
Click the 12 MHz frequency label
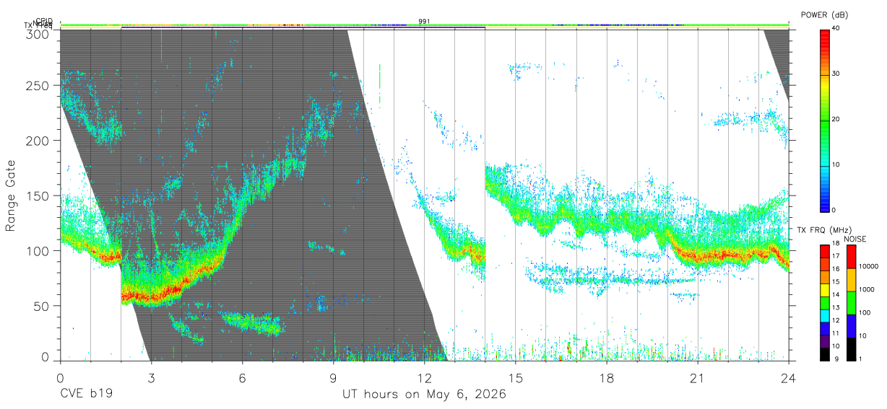[x=836, y=320]
